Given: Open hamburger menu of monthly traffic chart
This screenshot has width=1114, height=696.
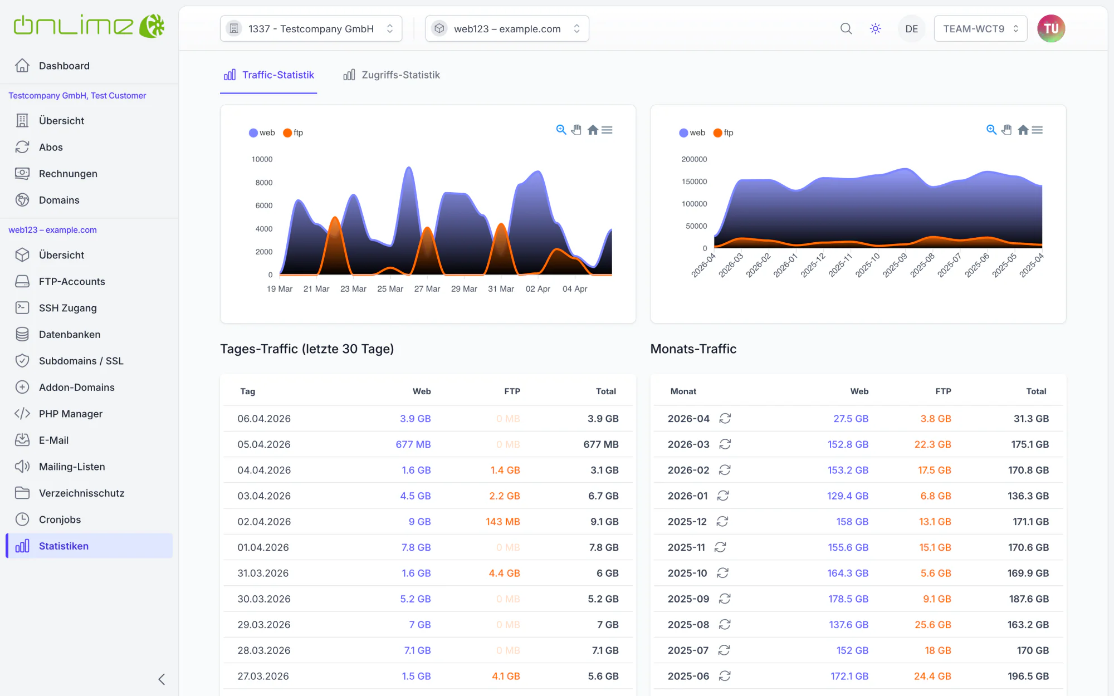Looking at the screenshot, I should (1037, 130).
